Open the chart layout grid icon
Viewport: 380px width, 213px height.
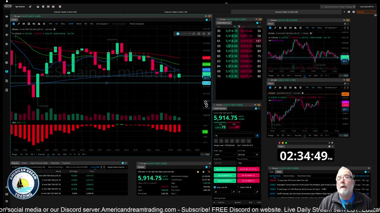pyautogui.click(x=29, y=24)
